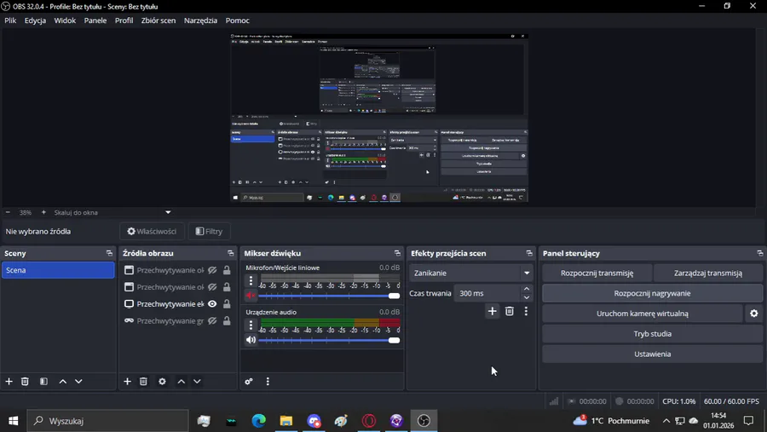The image size is (767, 432).
Task: Select the Scena scene item
Action: 58,270
